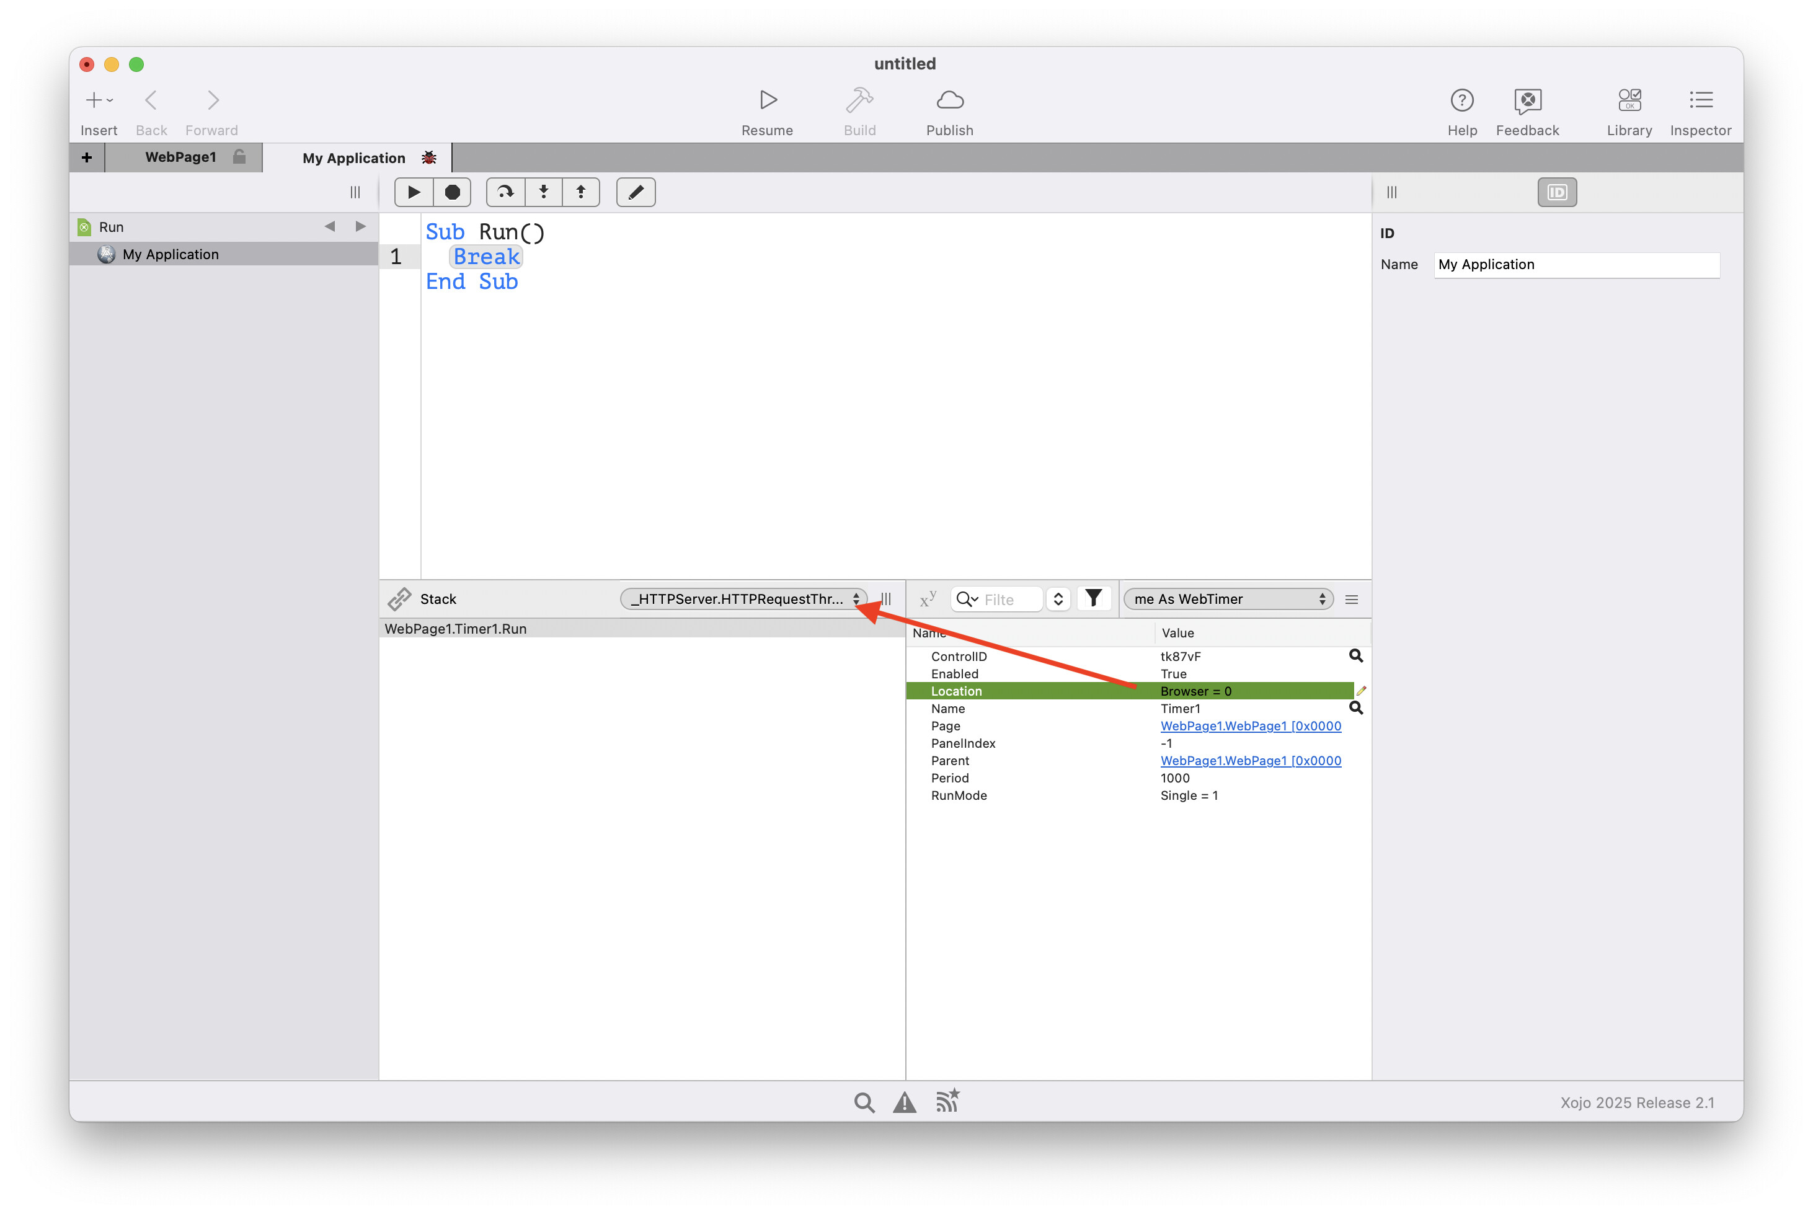The height and width of the screenshot is (1214, 1813).
Task: Select WebPage1.Timer1.Run stack frame
Action: [x=456, y=629]
